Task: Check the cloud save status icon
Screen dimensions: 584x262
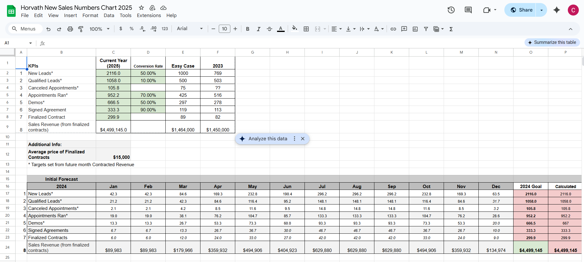Action: pos(164,8)
